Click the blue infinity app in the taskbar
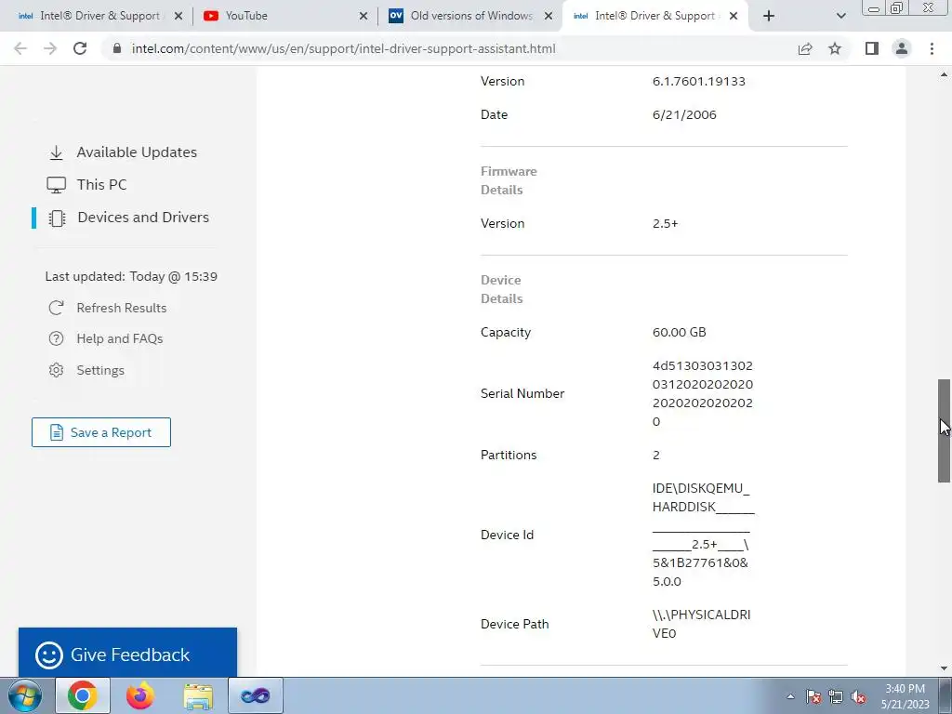The image size is (952, 714). (256, 695)
